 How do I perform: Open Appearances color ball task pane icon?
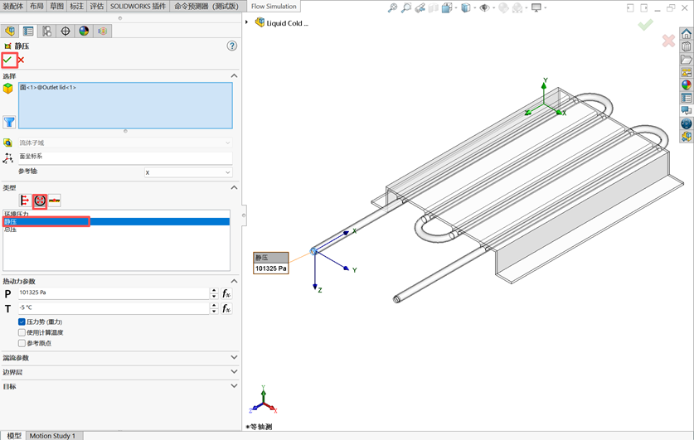pos(687,85)
